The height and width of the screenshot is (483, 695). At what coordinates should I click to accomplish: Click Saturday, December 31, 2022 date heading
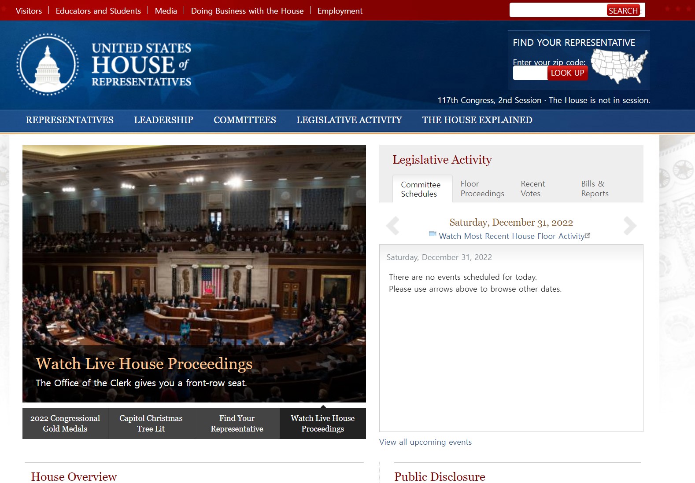511,223
